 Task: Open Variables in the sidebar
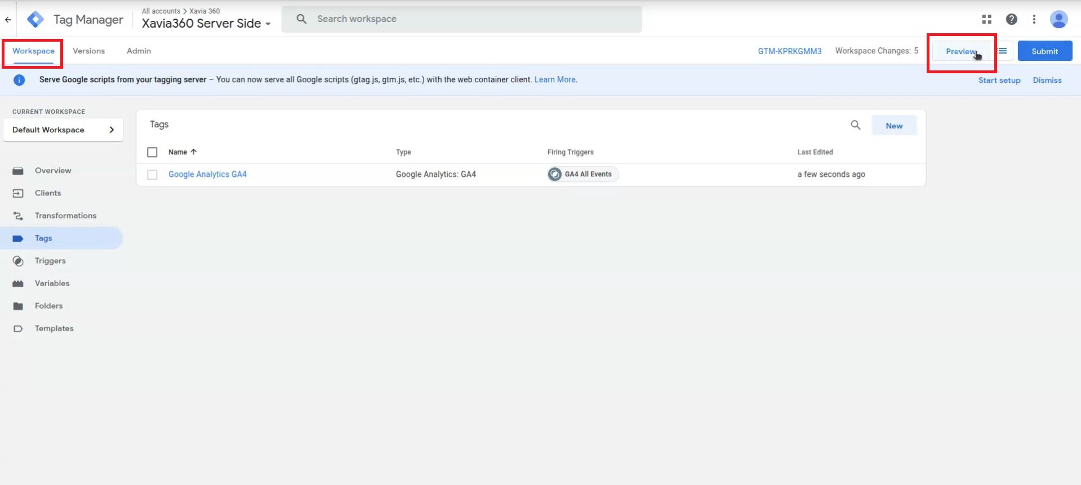52,283
